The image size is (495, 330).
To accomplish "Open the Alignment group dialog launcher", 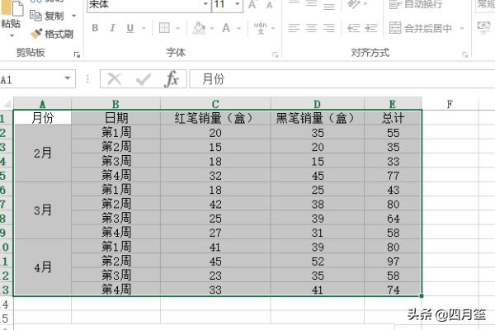I will pos(464,55).
